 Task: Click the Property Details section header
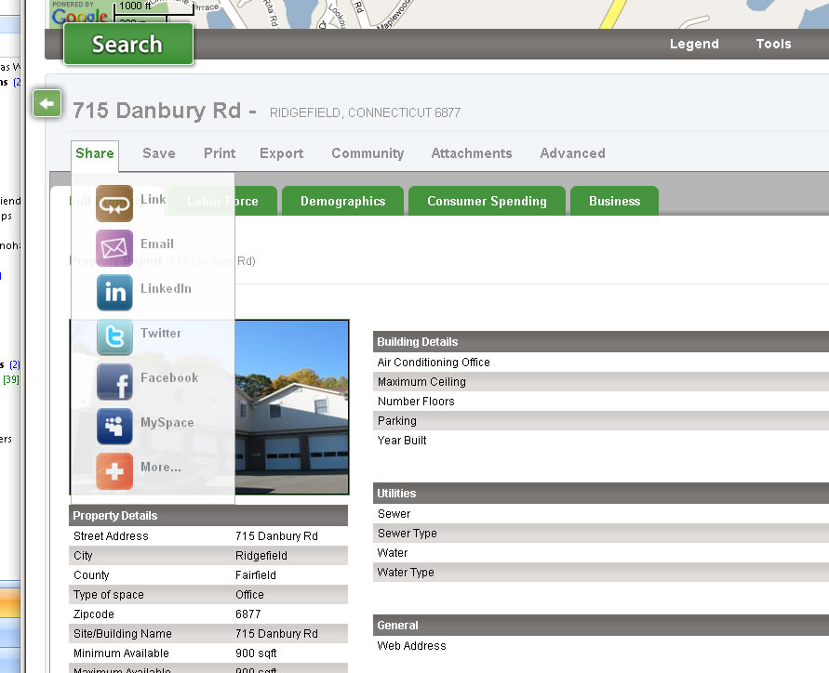tap(208, 516)
